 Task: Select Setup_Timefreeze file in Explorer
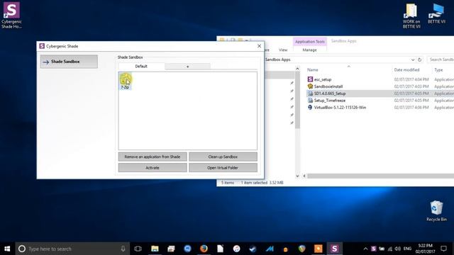329,101
